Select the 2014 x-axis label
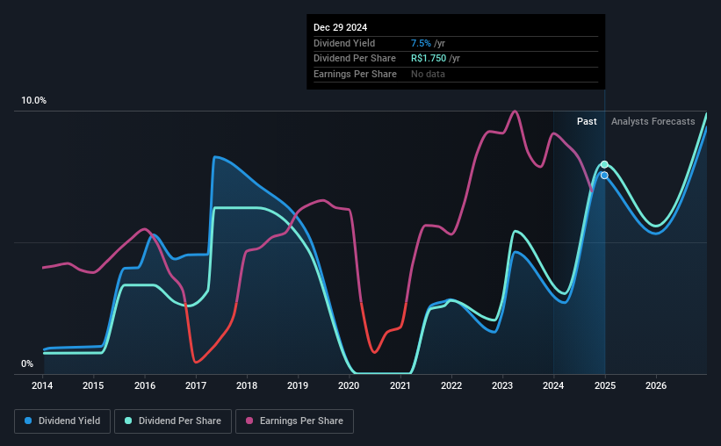721x446 pixels. point(42,385)
